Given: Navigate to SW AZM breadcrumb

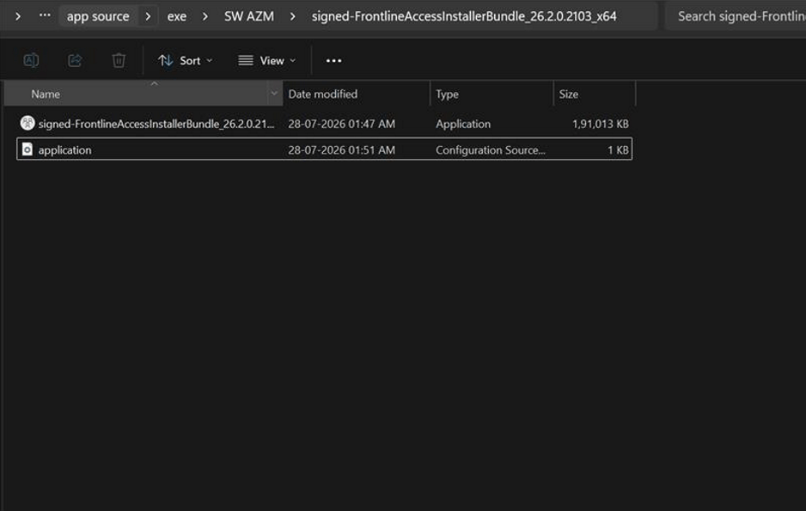Looking at the screenshot, I should click(249, 16).
